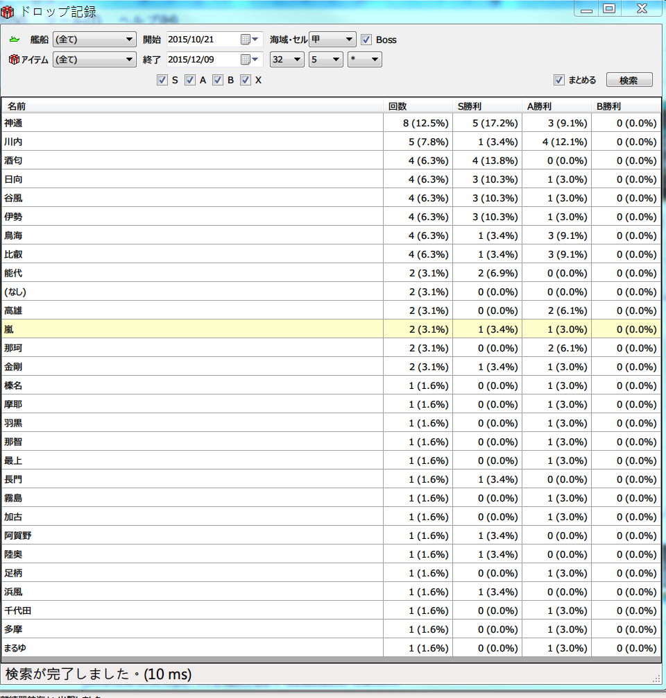The width and height of the screenshot is (666, 698).
Task: Select the 高雄 row
Action: click(331, 310)
